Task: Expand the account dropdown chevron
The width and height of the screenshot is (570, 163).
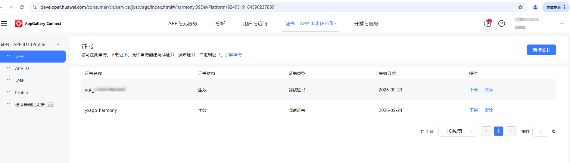Action: (x=562, y=23)
